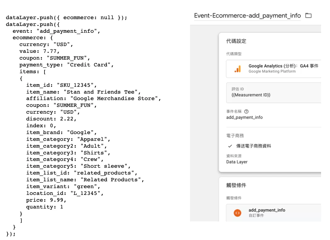330x240 pixels.
Task: Click the code line discount: 2.22
Action: pos(51,119)
